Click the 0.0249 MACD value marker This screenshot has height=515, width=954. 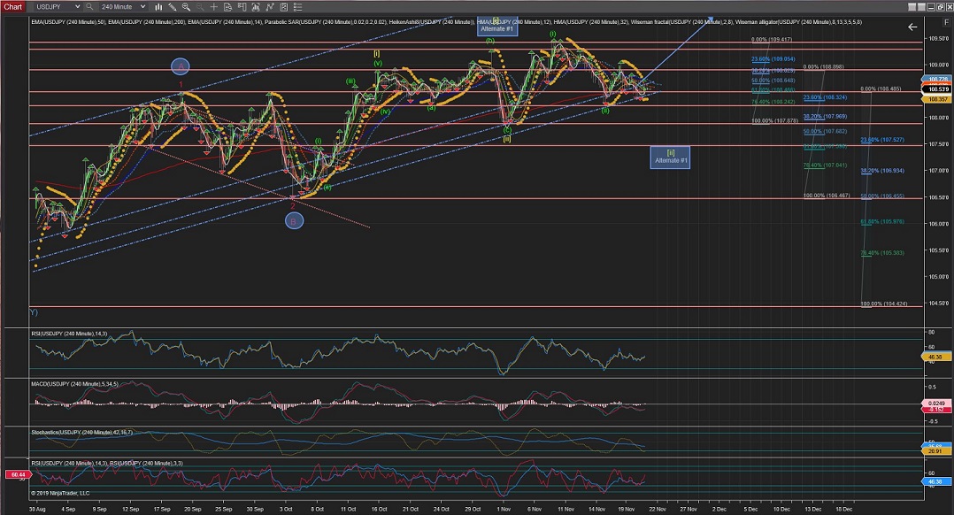point(937,404)
